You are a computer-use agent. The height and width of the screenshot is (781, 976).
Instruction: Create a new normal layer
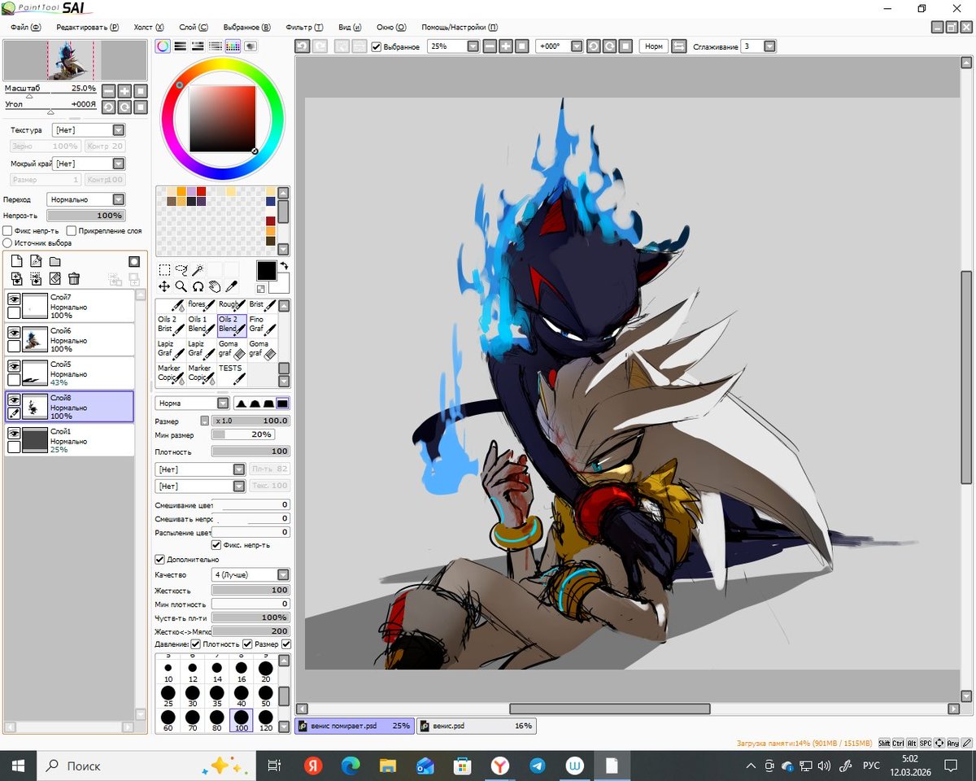[16, 261]
